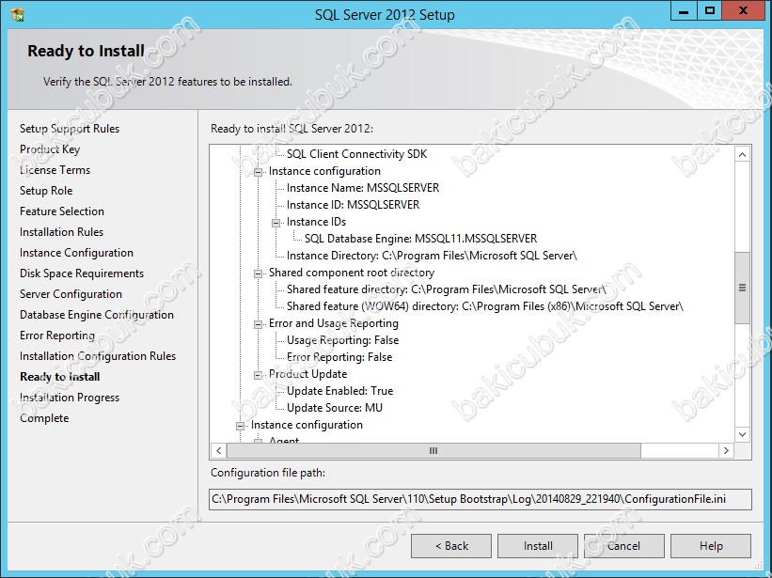Collapse Instance configuration node above Instance Name
This screenshot has width=772, height=578.
[x=258, y=172]
